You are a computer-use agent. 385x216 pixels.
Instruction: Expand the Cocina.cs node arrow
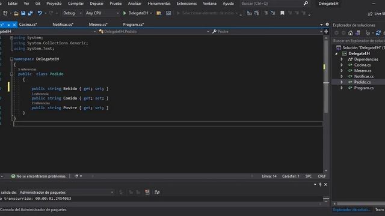coord(342,65)
